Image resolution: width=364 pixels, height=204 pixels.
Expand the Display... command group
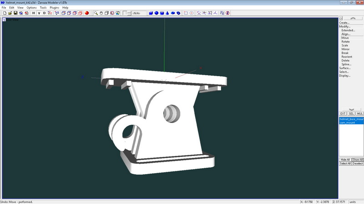tap(344, 76)
